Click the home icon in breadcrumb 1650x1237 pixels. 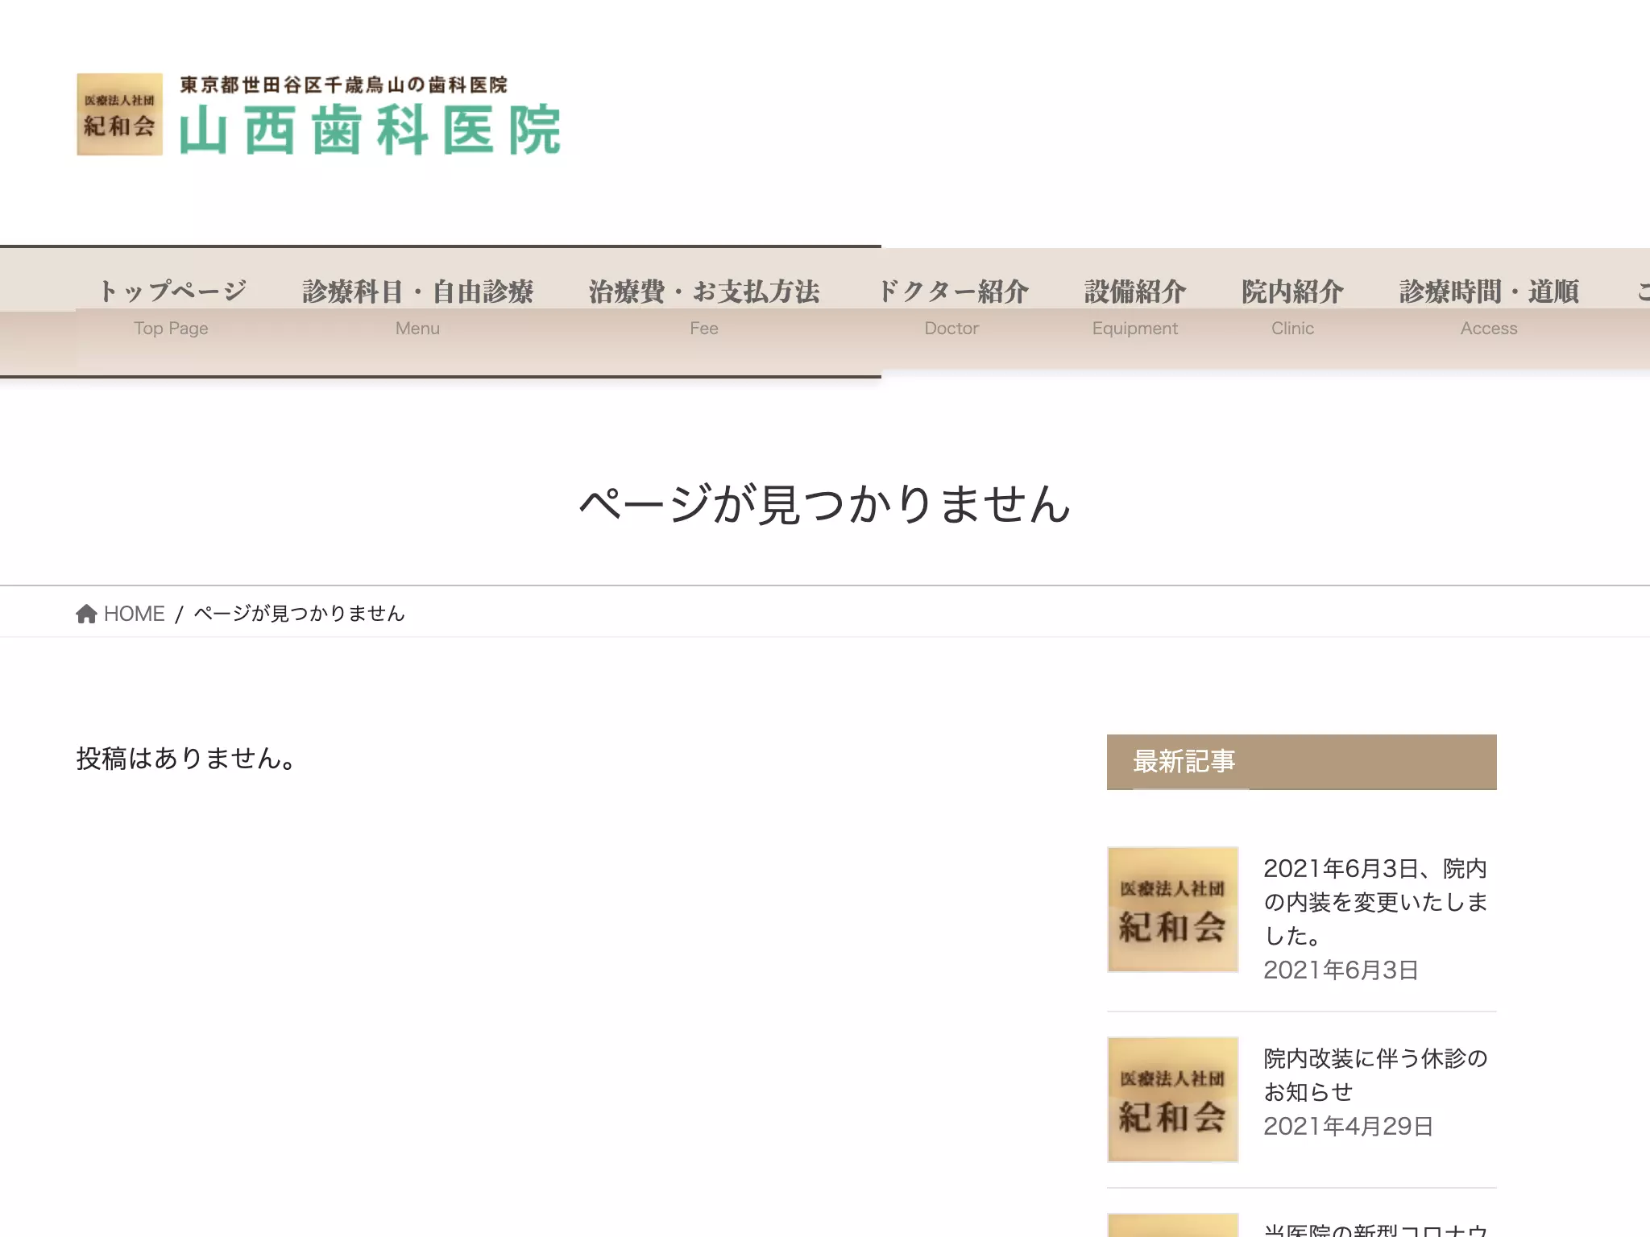pos(86,614)
